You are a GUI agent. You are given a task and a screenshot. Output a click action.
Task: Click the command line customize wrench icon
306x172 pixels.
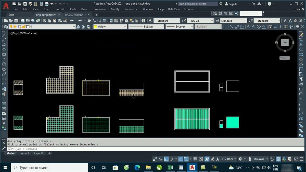point(4,148)
